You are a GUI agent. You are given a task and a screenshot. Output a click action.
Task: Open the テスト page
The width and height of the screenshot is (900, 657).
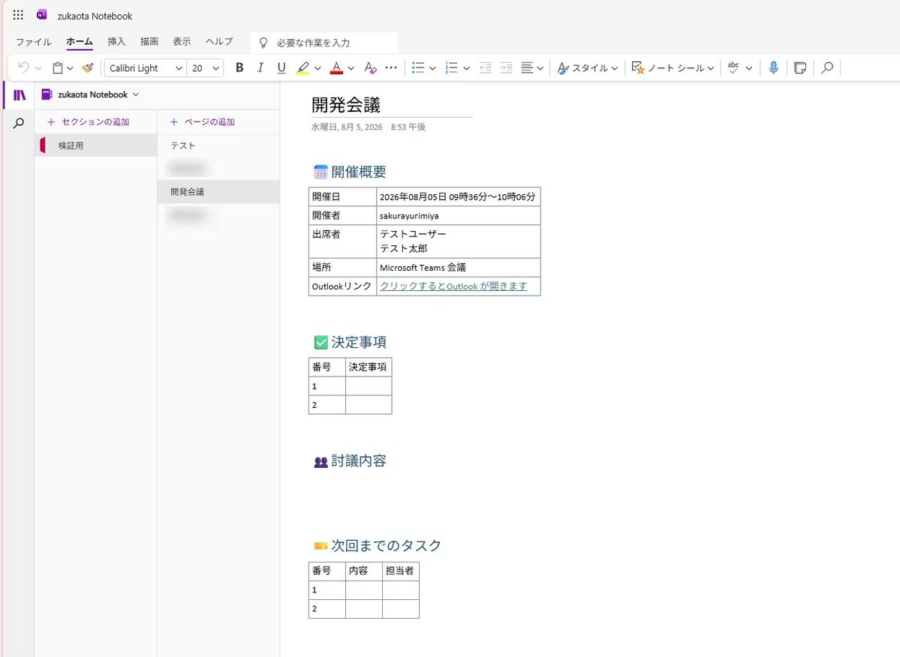pyautogui.click(x=218, y=145)
